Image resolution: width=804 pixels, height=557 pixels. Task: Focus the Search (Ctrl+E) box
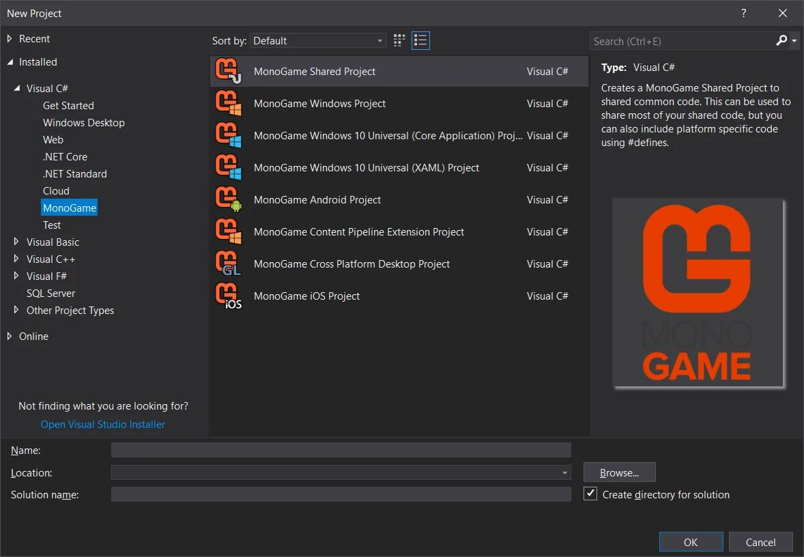coord(682,41)
